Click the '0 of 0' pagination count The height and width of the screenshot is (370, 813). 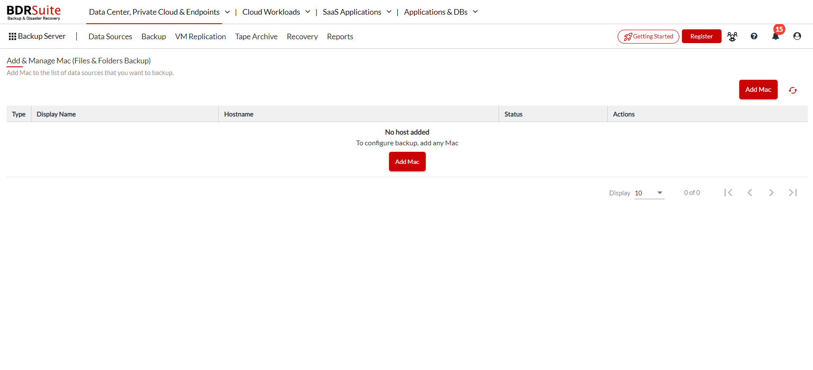tap(692, 193)
